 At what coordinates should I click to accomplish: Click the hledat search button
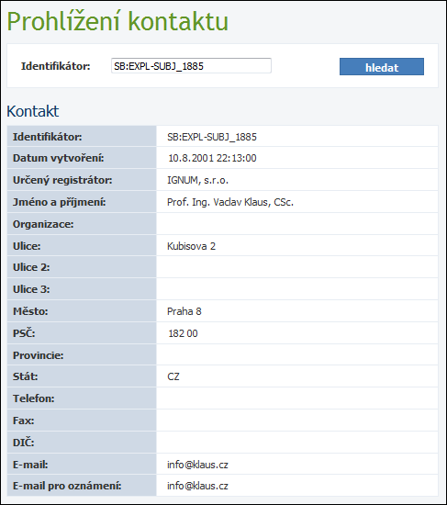(382, 67)
